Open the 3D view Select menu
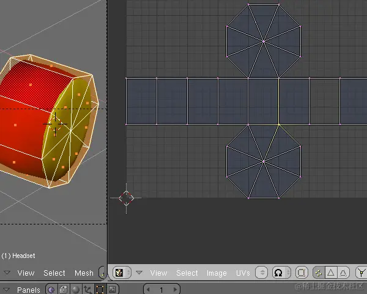This screenshot has height=294, width=367. click(54, 273)
